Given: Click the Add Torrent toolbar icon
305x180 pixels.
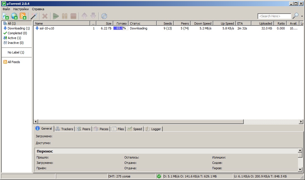Looking at the screenshot, I should [x=6, y=16].
